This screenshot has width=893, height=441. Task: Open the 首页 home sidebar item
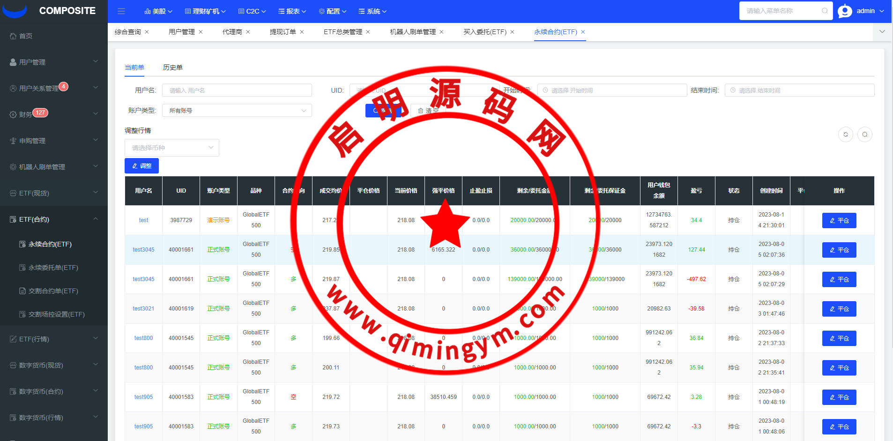(26, 36)
